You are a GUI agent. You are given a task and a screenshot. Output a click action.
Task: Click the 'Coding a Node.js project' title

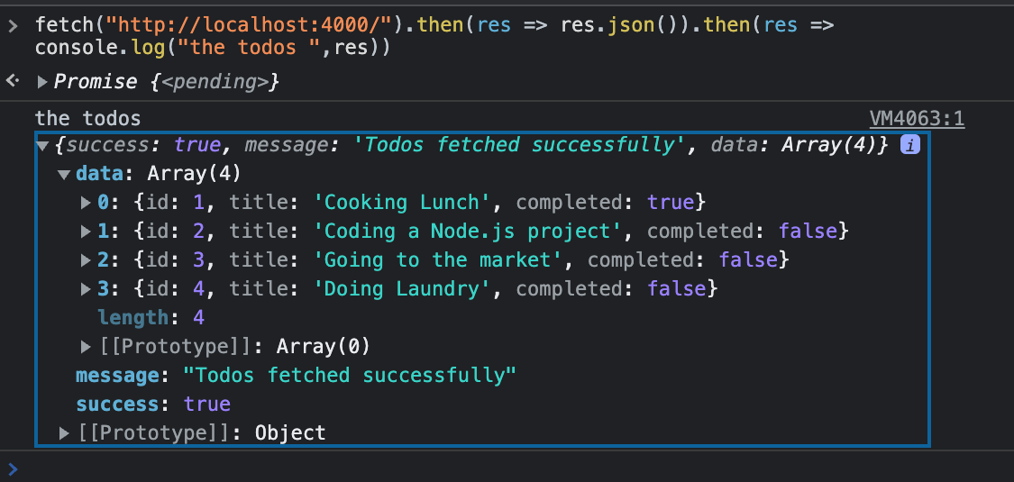point(468,232)
